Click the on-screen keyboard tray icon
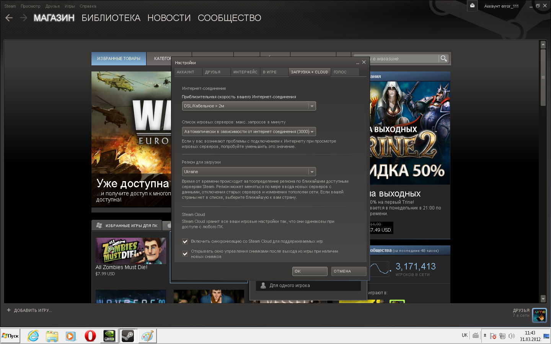This screenshot has width=551, height=344. click(x=476, y=335)
